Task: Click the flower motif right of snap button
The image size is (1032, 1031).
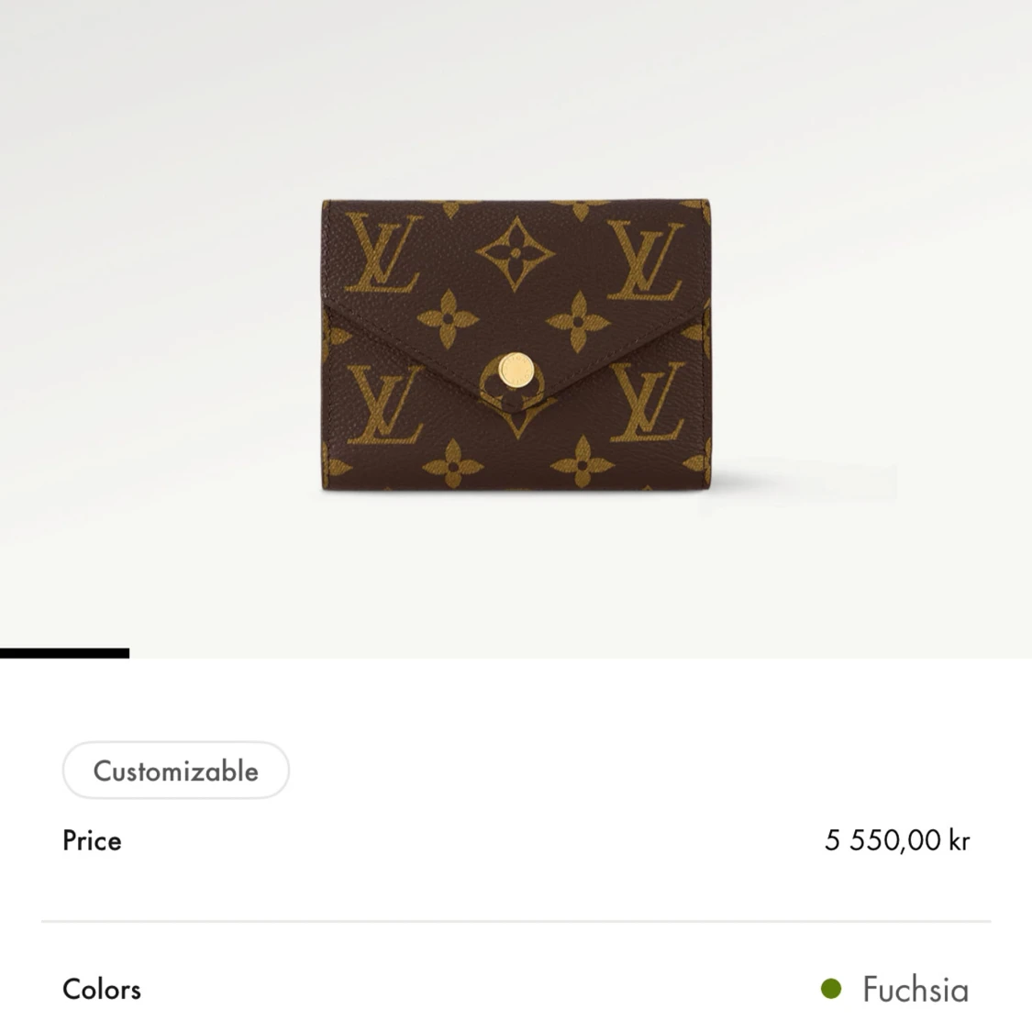Action: point(578,322)
